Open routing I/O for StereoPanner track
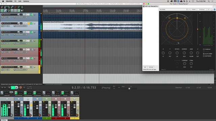Screen dimensions: 216x121 click(x=21, y=23)
